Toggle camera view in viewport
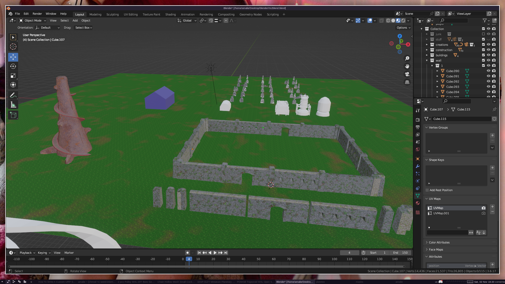505x284 pixels. (x=407, y=74)
